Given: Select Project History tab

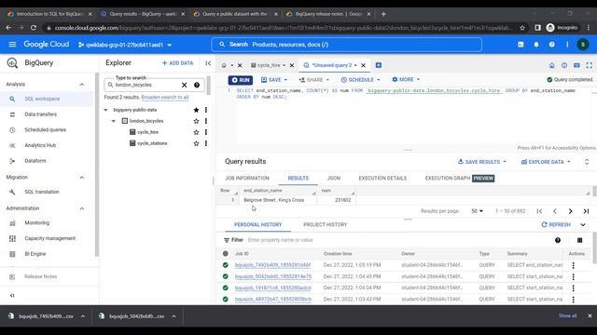Looking at the screenshot, I should click(x=326, y=225).
